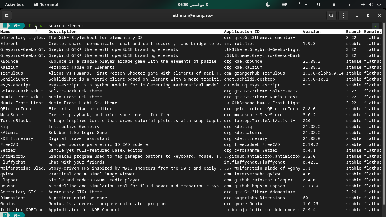The width and height of the screenshot is (386, 217).
Task: Open the Terminal app menu
Action: pos(46,5)
